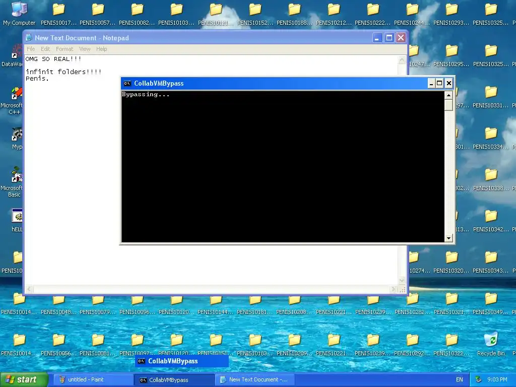516x387 pixels.
Task: Select the PENIS10321 desktop folder
Action: (x=451, y=303)
